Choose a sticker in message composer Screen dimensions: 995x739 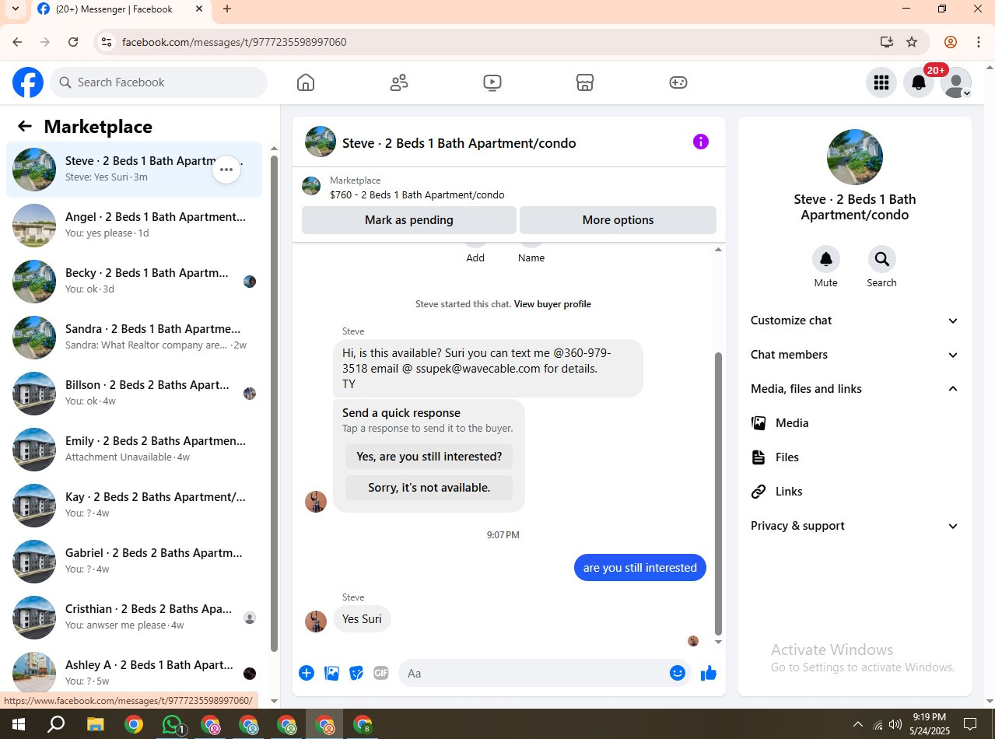pos(356,673)
